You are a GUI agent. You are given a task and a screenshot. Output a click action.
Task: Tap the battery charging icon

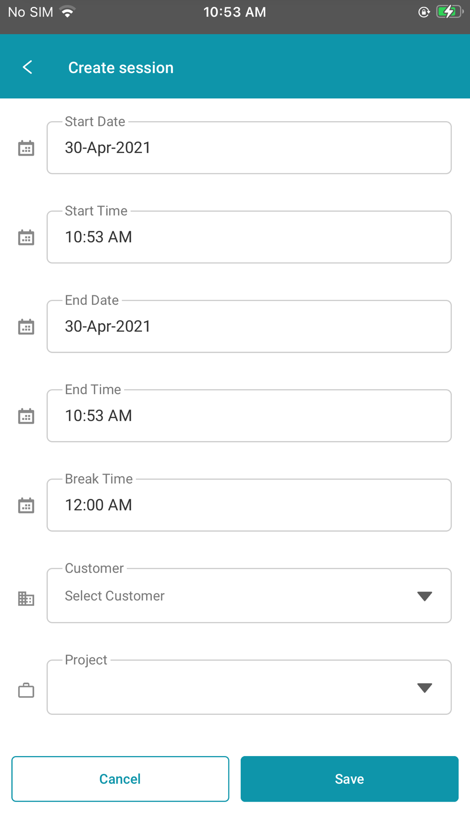pyautogui.click(x=449, y=12)
